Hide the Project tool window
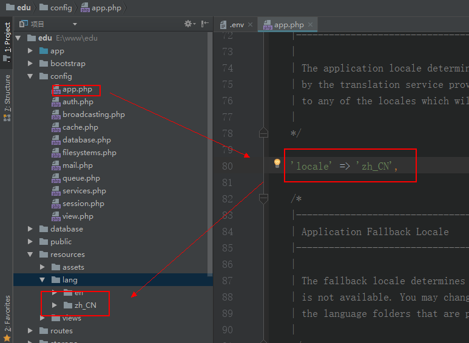The height and width of the screenshot is (343, 469). tap(204, 24)
